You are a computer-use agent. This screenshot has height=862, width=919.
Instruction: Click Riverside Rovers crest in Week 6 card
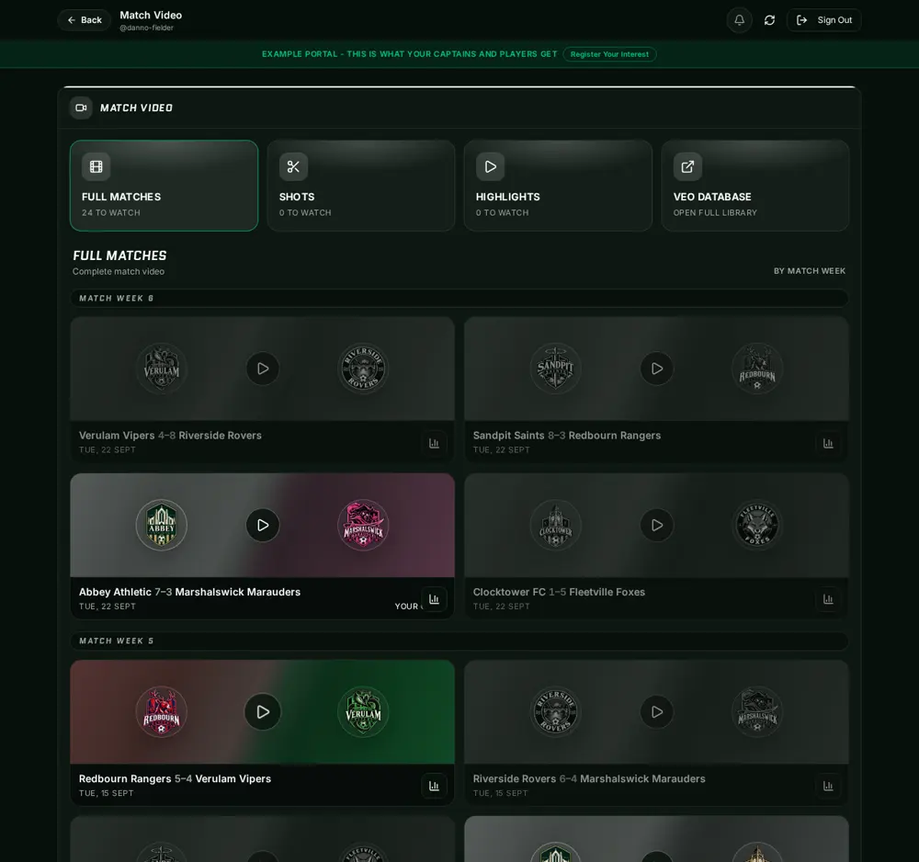[363, 369]
